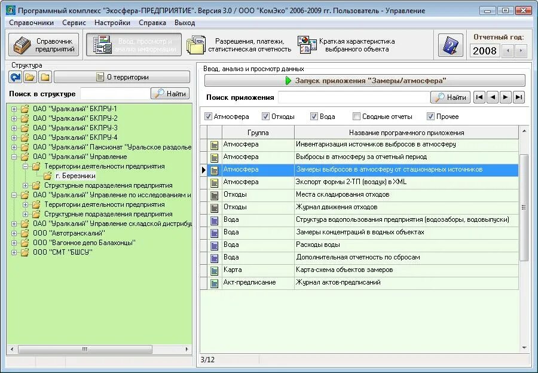
Task: Click document icon of Расходы воды row
Action: (x=215, y=246)
